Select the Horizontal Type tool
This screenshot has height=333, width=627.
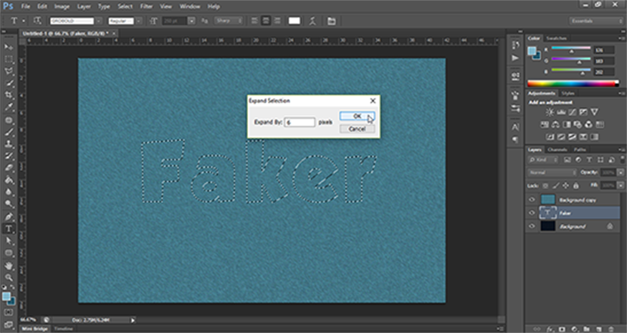(9, 228)
